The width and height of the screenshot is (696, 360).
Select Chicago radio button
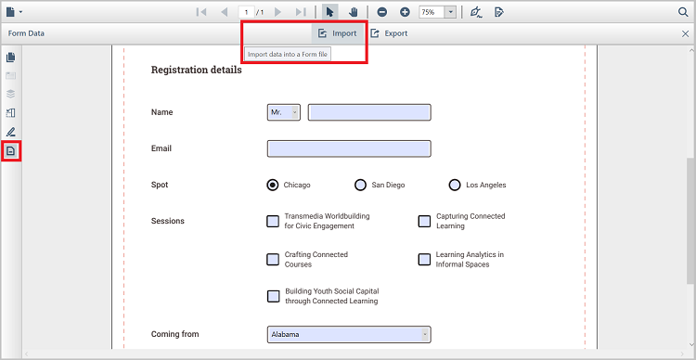click(x=273, y=185)
